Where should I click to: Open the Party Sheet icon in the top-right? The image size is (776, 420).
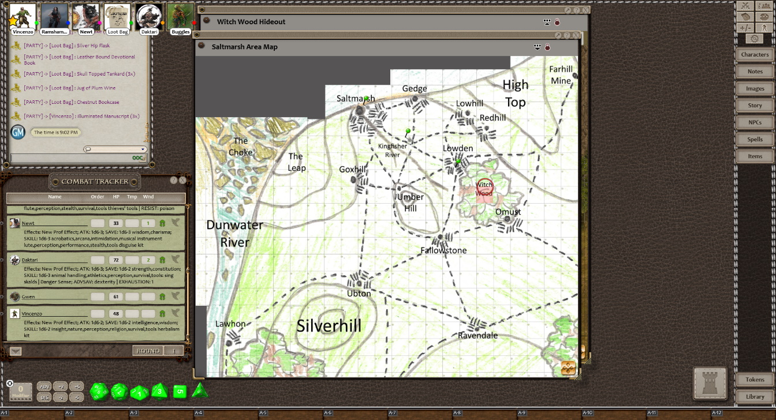763,6
